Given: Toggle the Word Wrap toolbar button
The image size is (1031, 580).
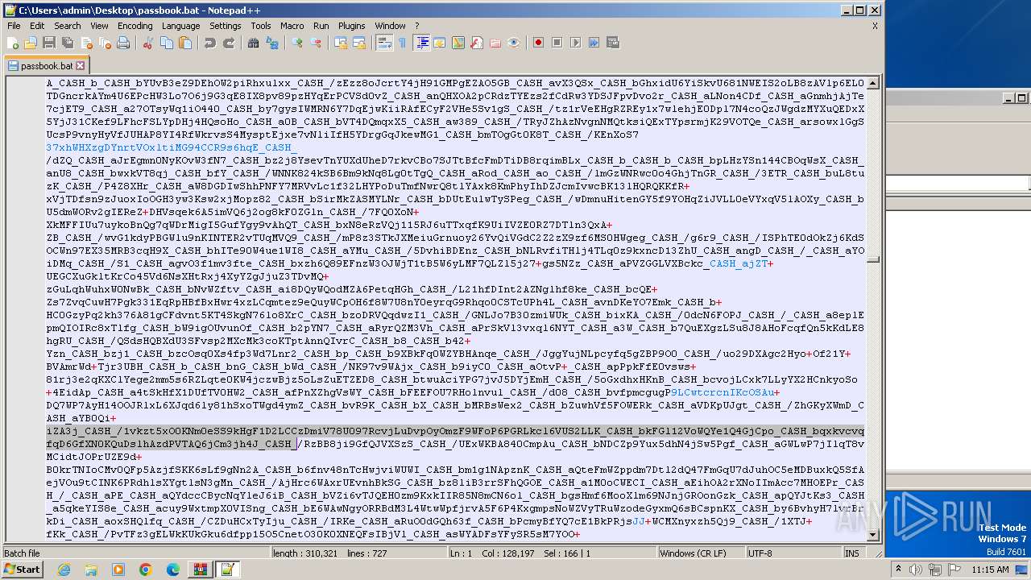Looking at the screenshot, I should [x=384, y=43].
